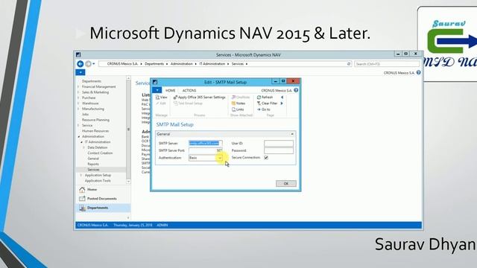Open help icon beside CRONUS Mexico S.A. in main window
This screenshot has width=477, height=268.
pyautogui.click(x=419, y=73)
